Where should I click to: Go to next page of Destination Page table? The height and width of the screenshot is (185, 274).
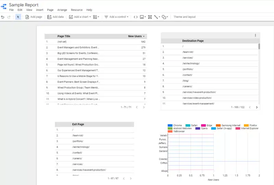[257, 107]
